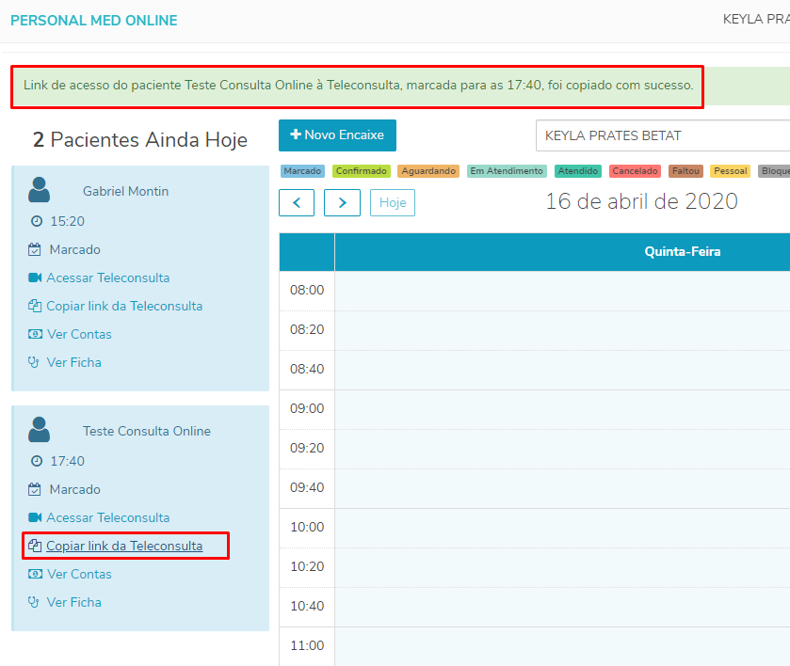Image resolution: width=790 pixels, height=666 pixels.
Task: Go to previous day with left arrow
Action: 297,203
